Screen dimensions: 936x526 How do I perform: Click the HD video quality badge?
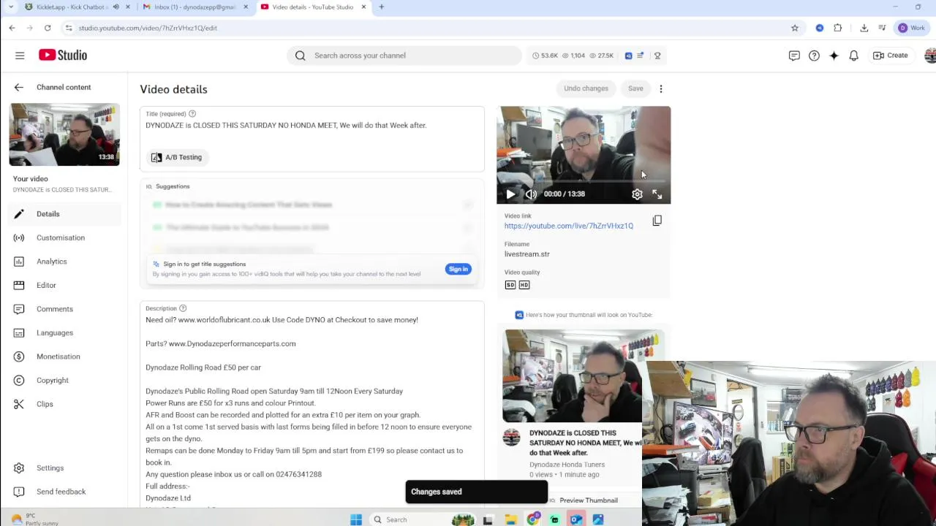point(524,285)
